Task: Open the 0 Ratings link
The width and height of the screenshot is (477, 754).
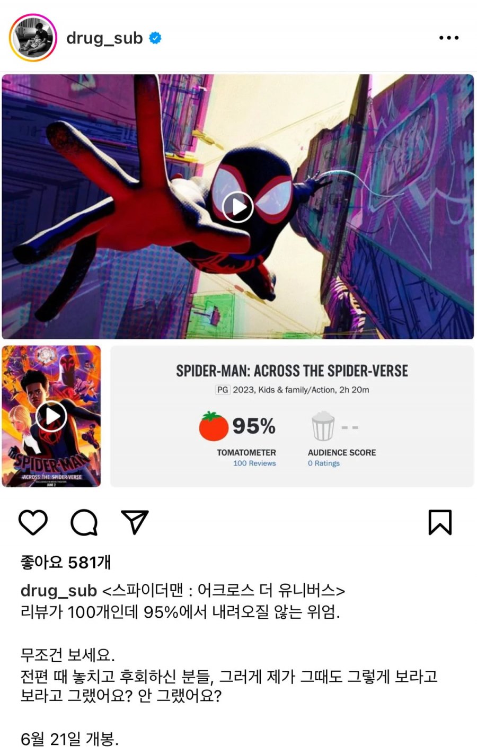Action: (x=324, y=463)
